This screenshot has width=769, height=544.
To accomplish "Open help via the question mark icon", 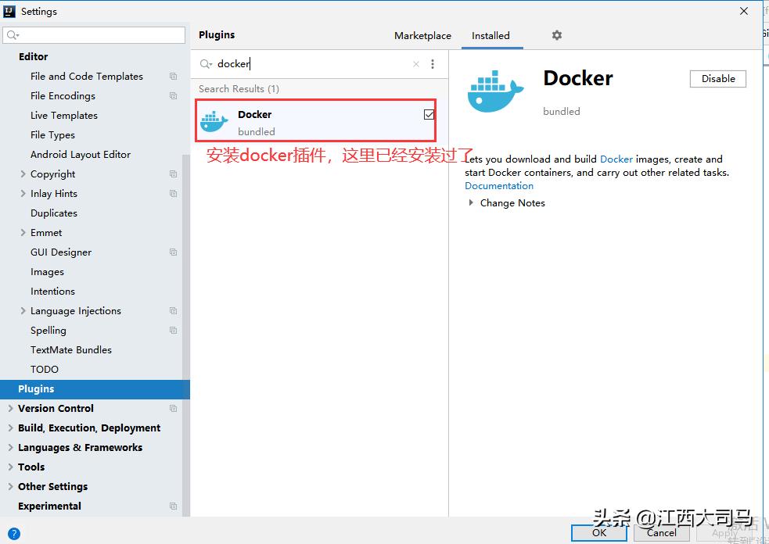I will click(x=14, y=534).
